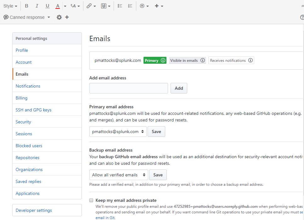
Task: Toggle bold text formatting
Action: pyautogui.click(x=26, y=6)
